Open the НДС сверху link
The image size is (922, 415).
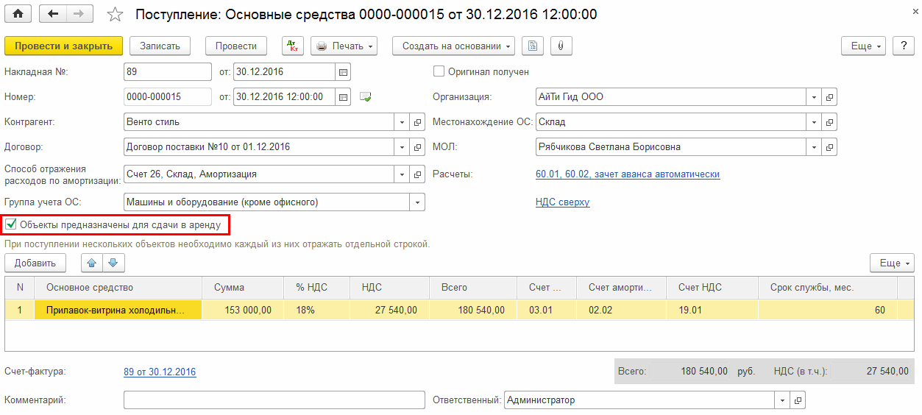click(562, 202)
